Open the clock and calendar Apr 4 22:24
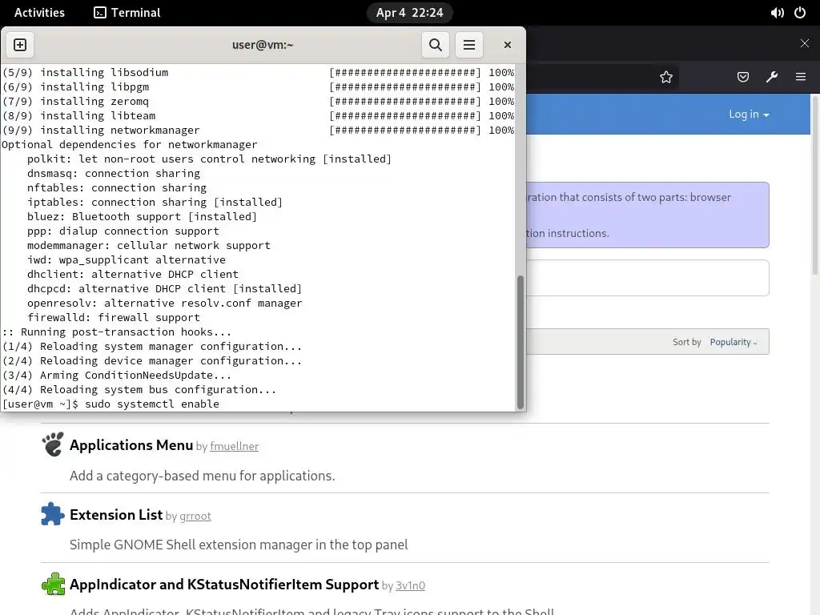Image resolution: width=820 pixels, height=615 pixels. (409, 13)
